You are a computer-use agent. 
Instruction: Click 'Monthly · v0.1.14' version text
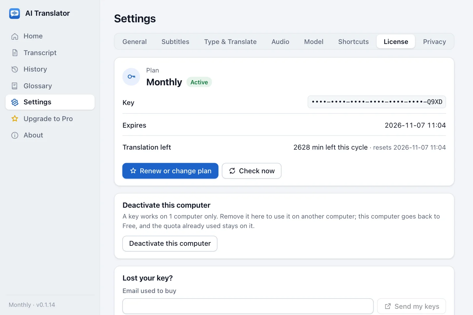coord(32,305)
